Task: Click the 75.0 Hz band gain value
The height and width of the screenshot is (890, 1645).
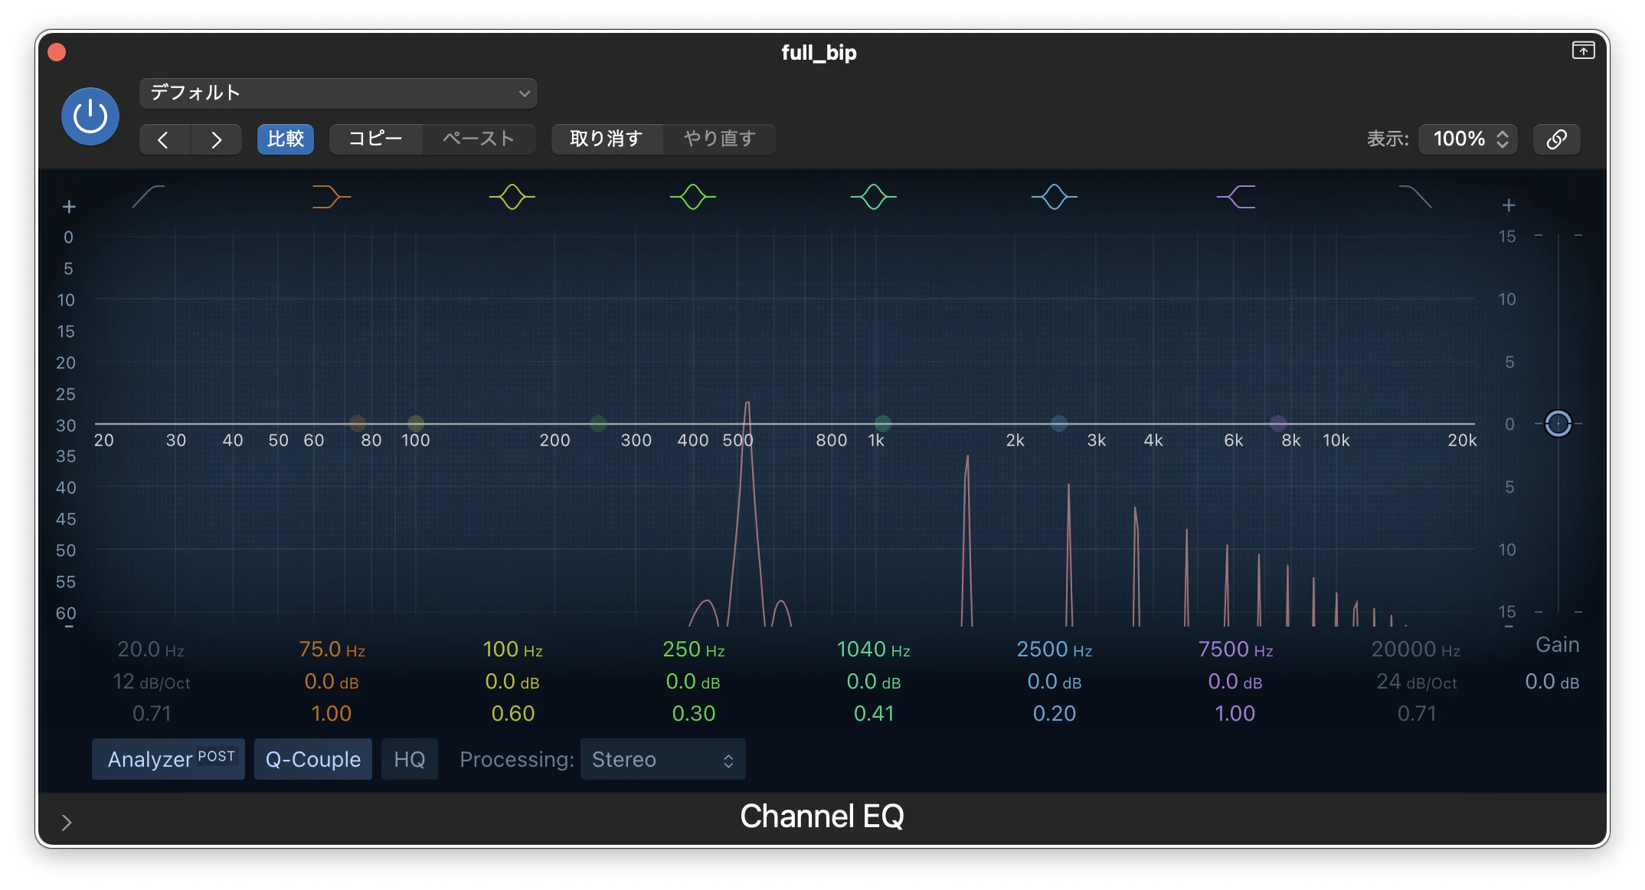Action: (x=332, y=682)
